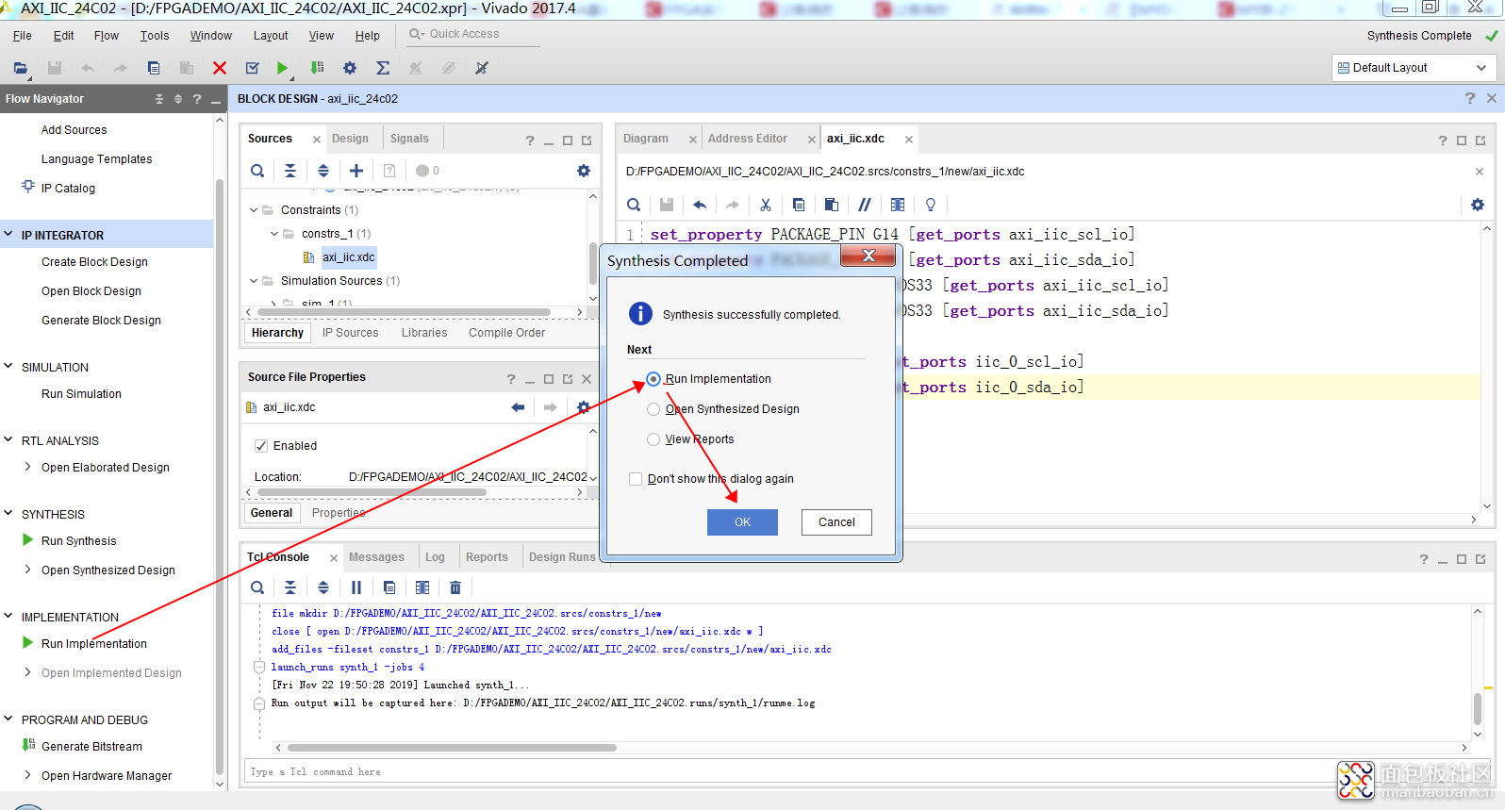Click the Open Project folder toolbar icon

coord(20,68)
